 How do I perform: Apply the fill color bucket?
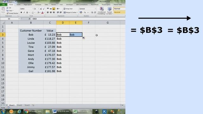coord(38,13)
